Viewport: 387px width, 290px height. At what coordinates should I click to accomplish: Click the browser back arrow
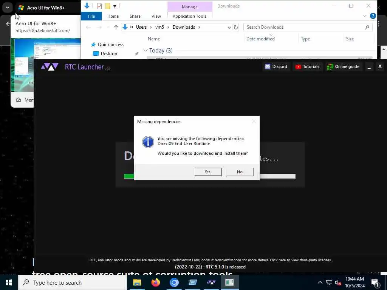[x=8, y=24]
